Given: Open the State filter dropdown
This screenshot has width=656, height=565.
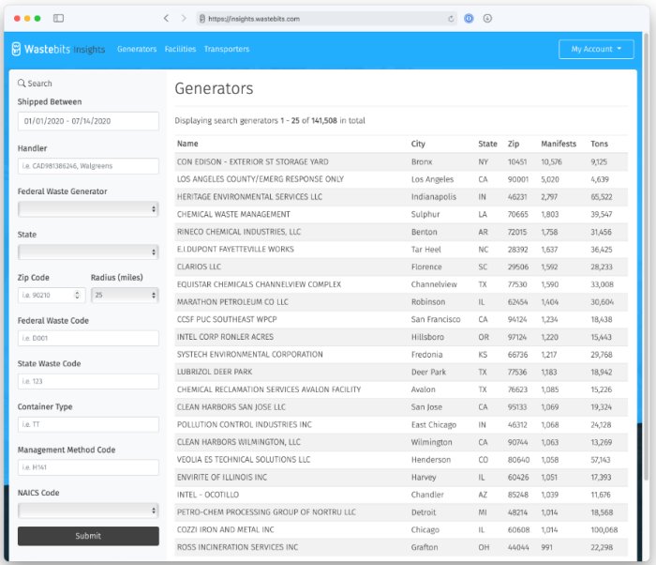Looking at the screenshot, I should click(x=88, y=252).
